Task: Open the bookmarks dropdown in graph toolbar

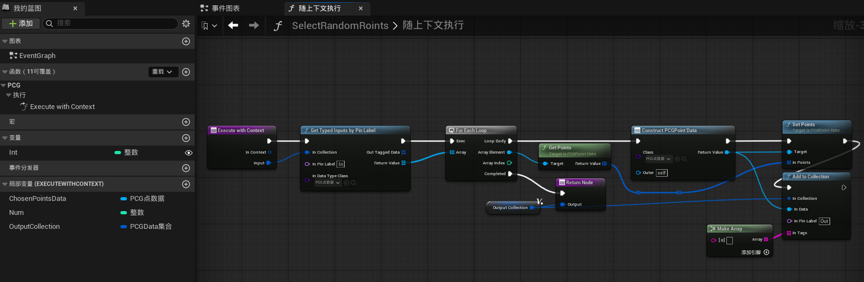Action: pos(209,26)
